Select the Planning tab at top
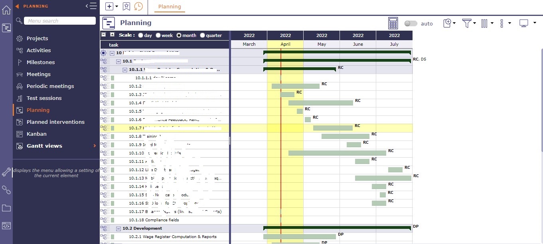 pos(170,6)
